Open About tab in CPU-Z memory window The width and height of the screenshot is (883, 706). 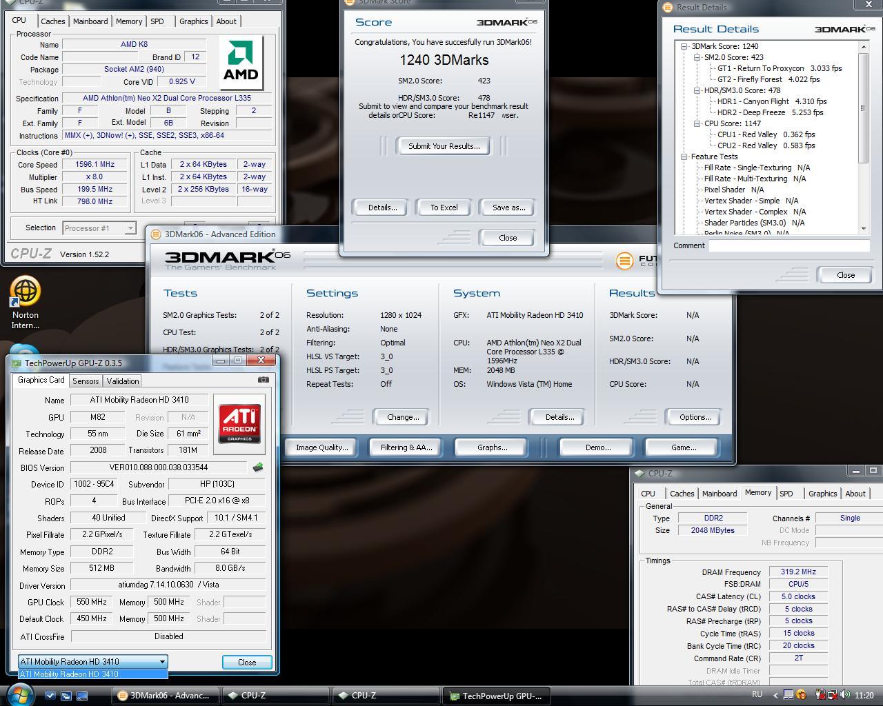(855, 494)
